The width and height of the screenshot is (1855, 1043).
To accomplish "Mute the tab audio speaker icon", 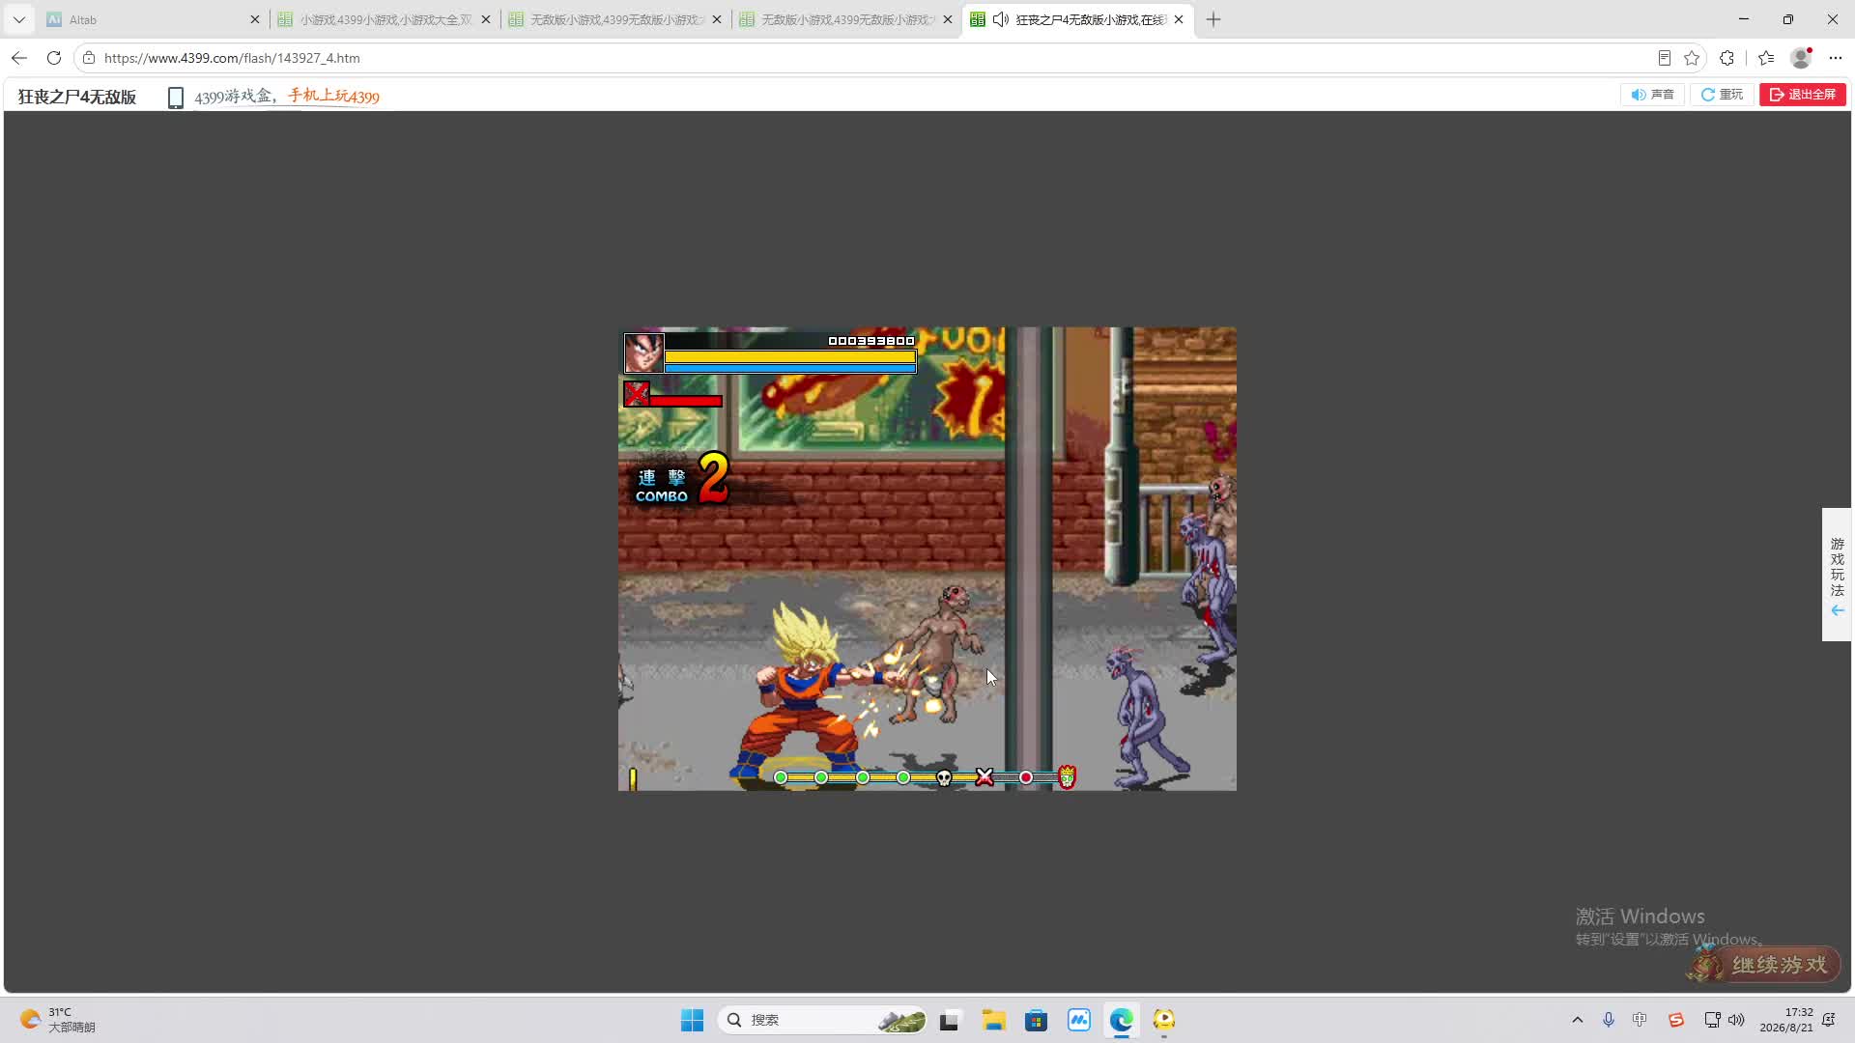I will (x=1001, y=19).
